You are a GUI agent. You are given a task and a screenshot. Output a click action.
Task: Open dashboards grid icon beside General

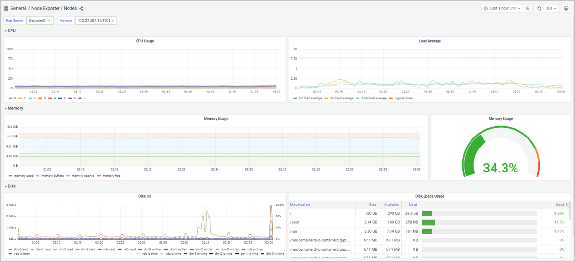coord(6,8)
